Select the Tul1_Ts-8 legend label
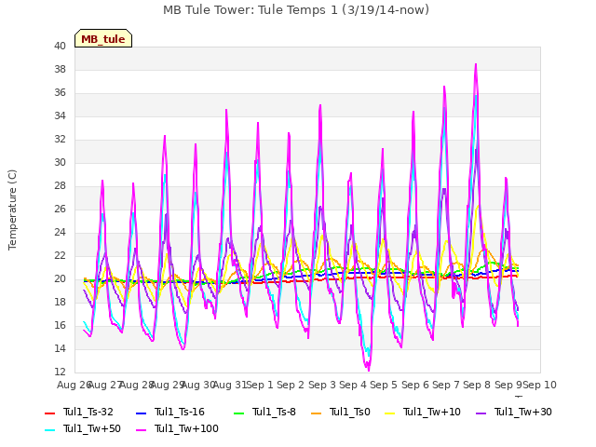 point(274,412)
